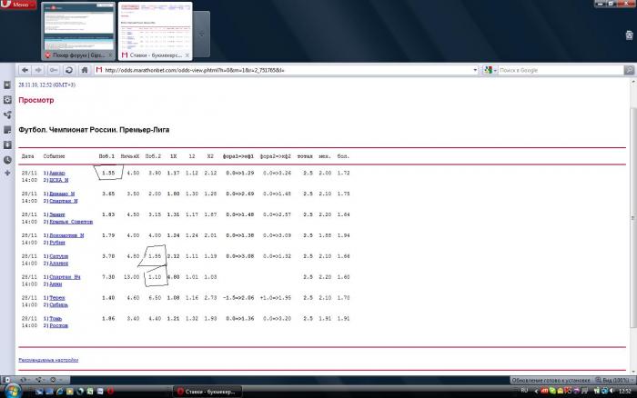The width and height of the screenshot is (637, 398).
Task: Open a new tab with plus button
Action: click(201, 35)
